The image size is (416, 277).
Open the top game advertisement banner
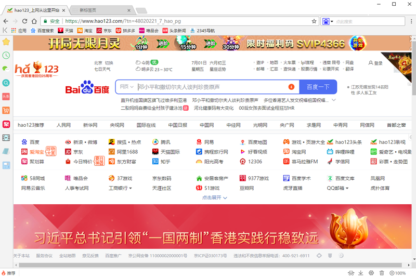tap(212, 43)
